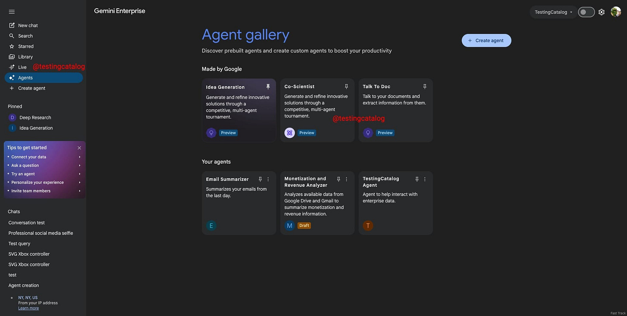Open the settings gear icon

point(602,12)
